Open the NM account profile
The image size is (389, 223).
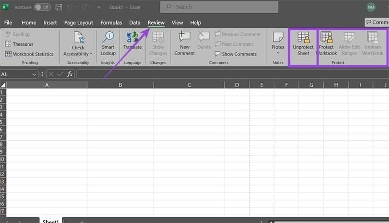(x=371, y=7)
